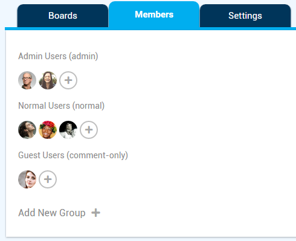Click the (normal) permission label
This screenshot has height=241, width=296.
coord(88,106)
